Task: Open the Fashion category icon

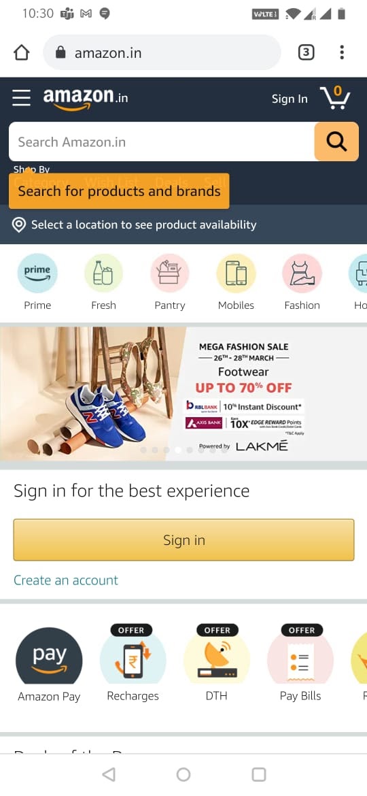Action: point(302,273)
